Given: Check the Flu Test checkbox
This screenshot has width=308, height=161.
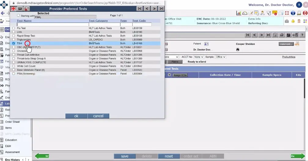Looking at the screenshot, I should pos(13,28).
